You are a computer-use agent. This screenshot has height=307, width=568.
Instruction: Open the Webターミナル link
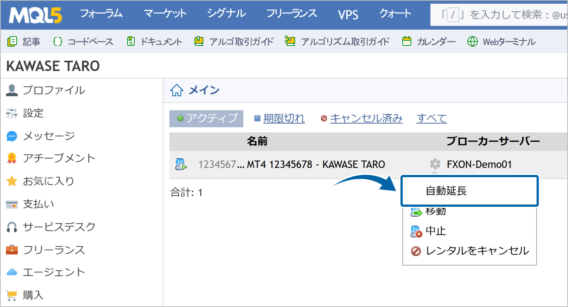[x=509, y=42]
